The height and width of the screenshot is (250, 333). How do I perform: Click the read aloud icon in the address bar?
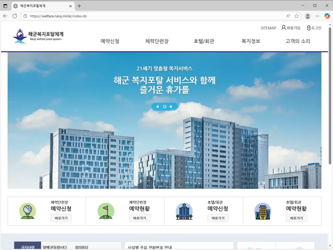(287, 16)
